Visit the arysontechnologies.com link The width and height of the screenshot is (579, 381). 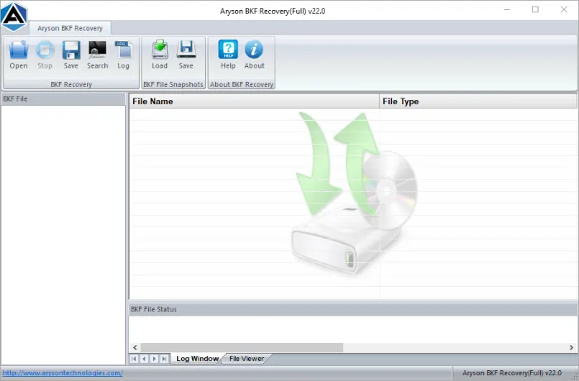point(62,373)
